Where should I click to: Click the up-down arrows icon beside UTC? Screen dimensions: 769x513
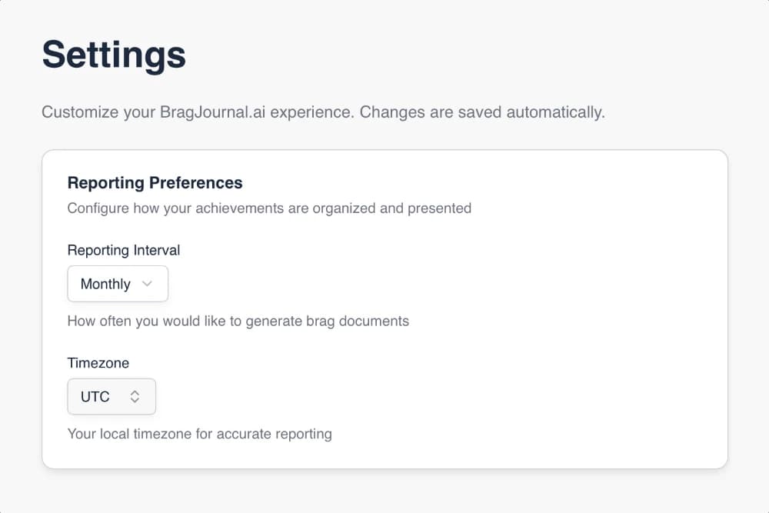pos(135,397)
